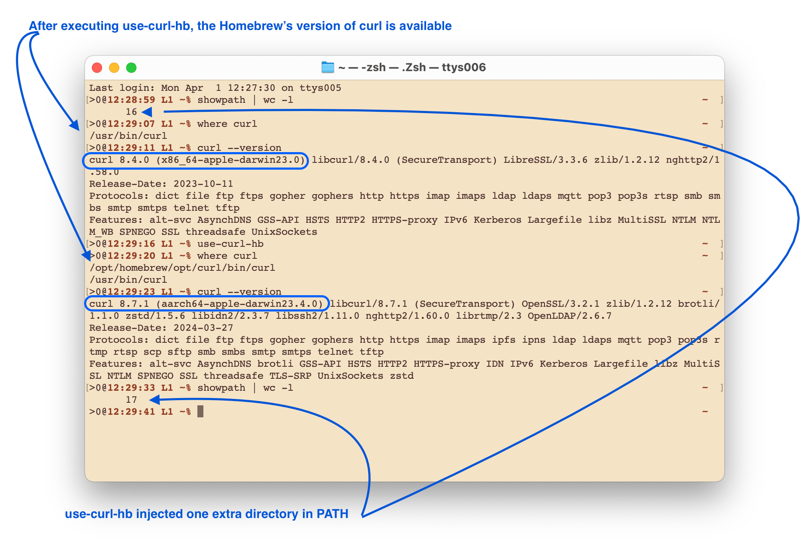The width and height of the screenshot is (811, 557).
Task: Click the output value '16'
Action: point(131,112)
